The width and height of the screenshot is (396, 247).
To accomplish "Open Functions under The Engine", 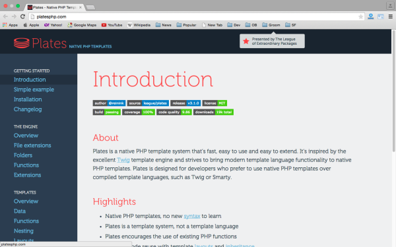I will click(26, 165).
